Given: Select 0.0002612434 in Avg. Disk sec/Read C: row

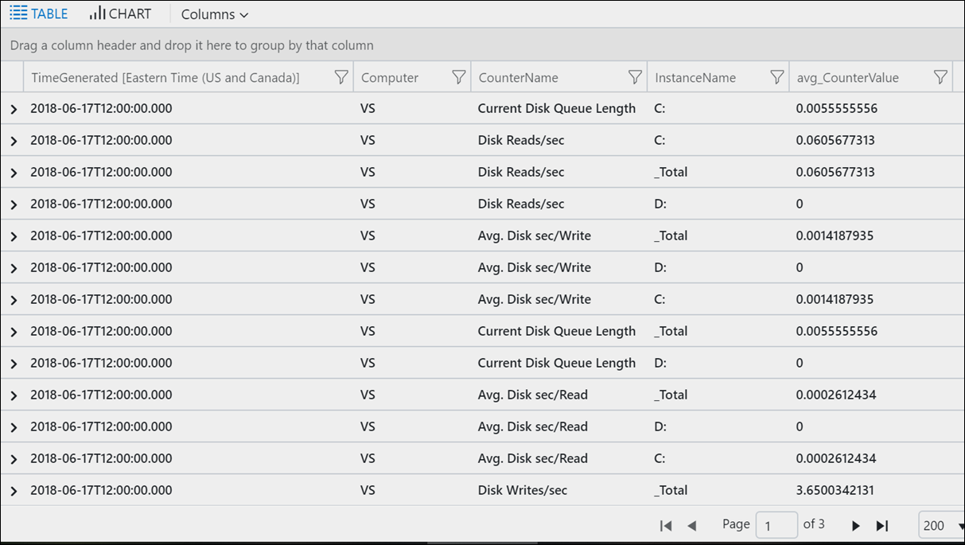Looking at the screenshot, I should [x=836, y=458].
